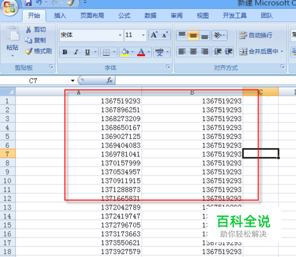Open the font name dropdown 宋体
296x257 pixels.
120,35
